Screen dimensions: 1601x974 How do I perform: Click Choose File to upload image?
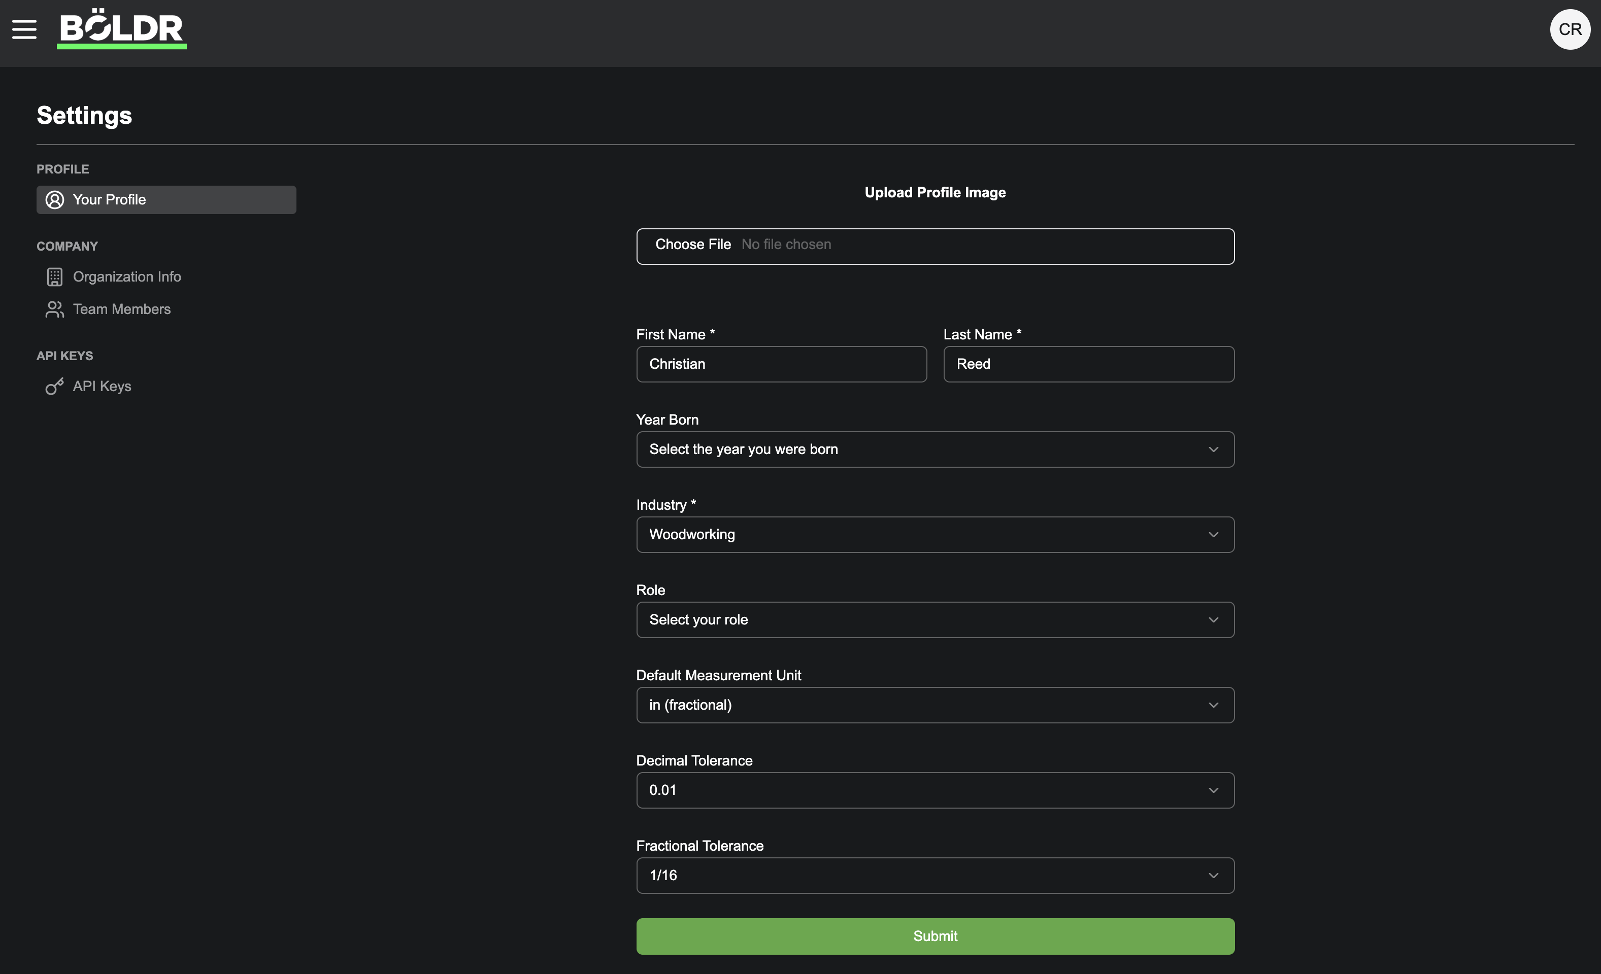point(693,245)
